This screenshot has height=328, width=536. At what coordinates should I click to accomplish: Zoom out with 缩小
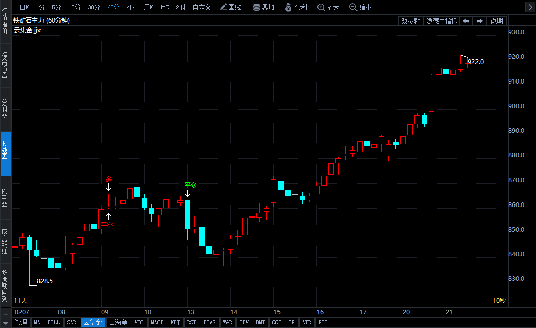(360, 7)
